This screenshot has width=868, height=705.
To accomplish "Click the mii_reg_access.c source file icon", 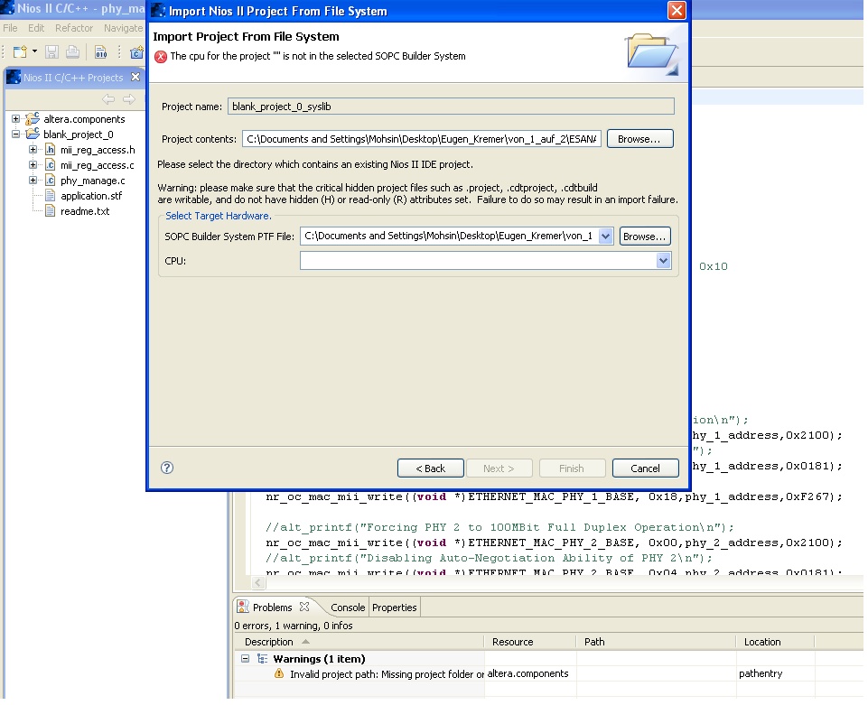I will [x=50, y=165].
